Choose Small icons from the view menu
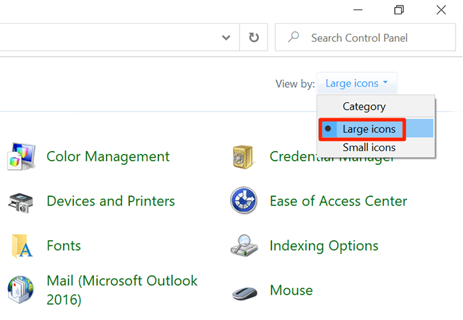Image resolution: width=463 pixels, height=320 pixels. coord(368,147)
